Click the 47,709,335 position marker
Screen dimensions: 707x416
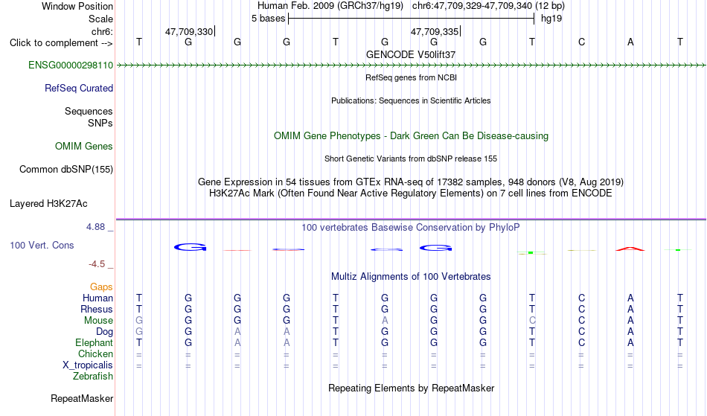(435, 31)
